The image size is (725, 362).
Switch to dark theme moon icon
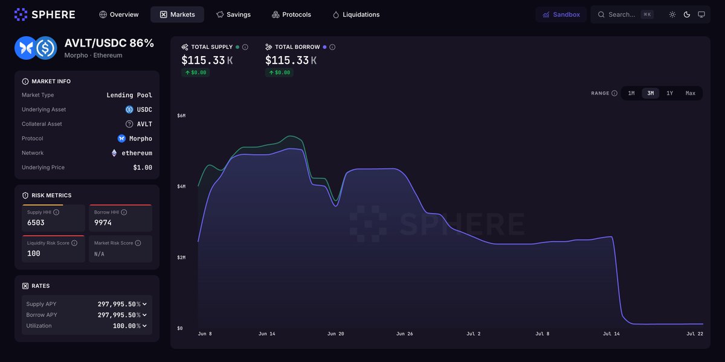pyautogui.click(x=687, y=14)
